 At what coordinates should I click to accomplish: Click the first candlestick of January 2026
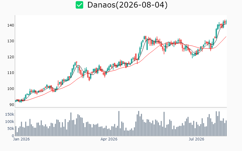(x=16, y=101)
